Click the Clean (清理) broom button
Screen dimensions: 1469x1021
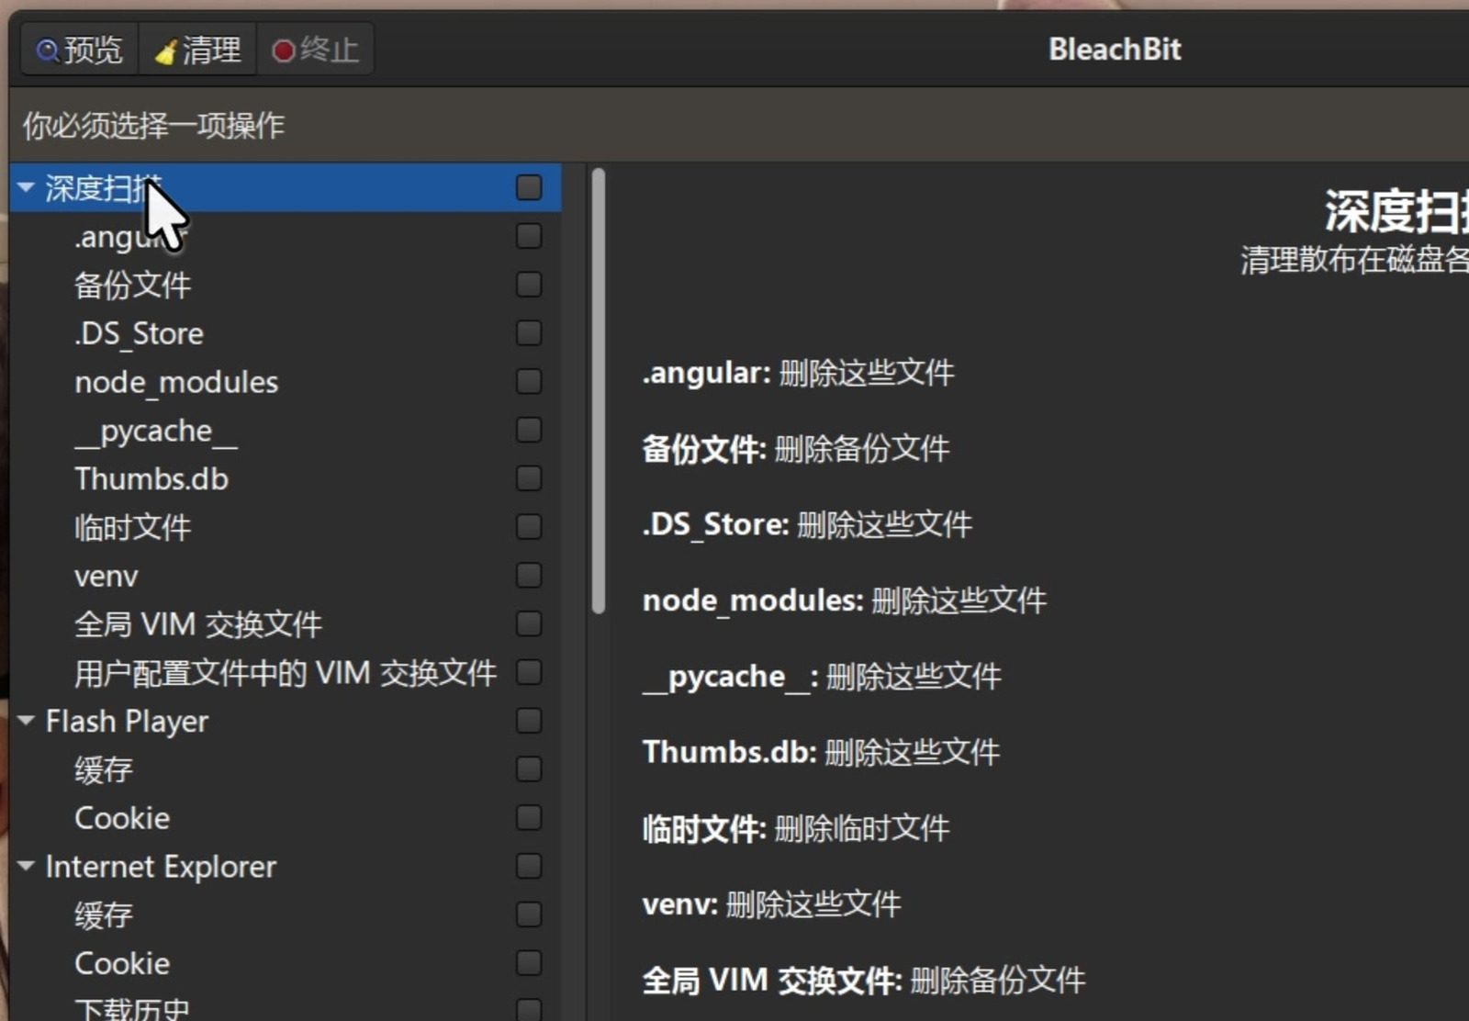tap(197, 50)
